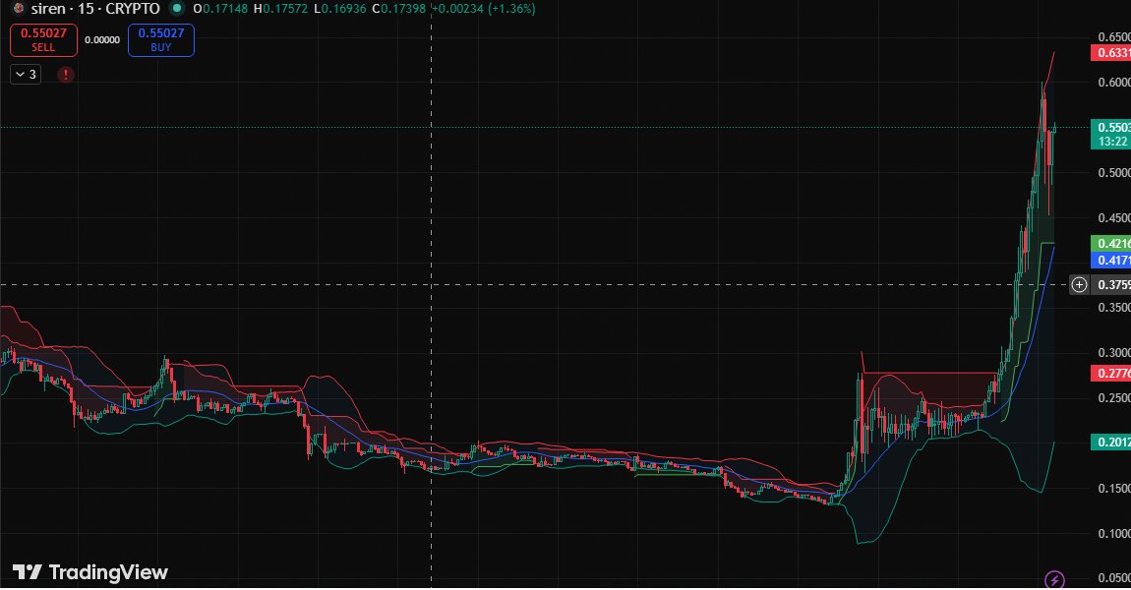Click the 0.6000 price axis tick
The width and height of the screenshot is (1131, 590).
[1113, 83]
